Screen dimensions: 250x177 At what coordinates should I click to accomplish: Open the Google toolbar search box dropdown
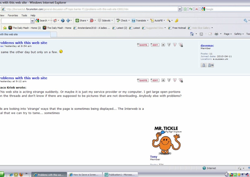pos(32,21)
